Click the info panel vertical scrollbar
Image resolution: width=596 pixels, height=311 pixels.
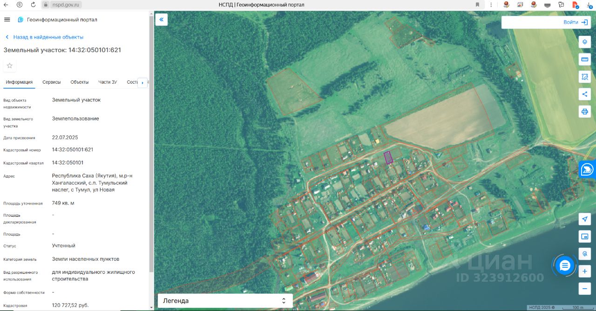click(151, 144)
